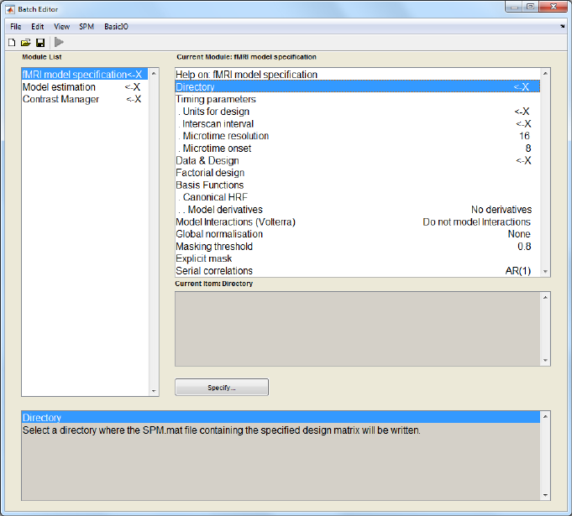Click the help text about SPM.mat file

coord(222,430)
